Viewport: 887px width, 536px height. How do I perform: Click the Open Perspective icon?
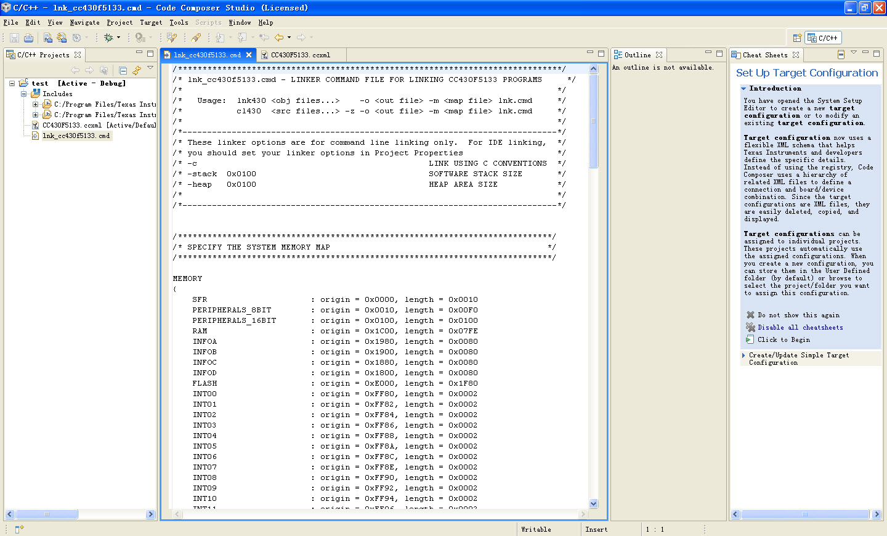pyautogui.click(x=797, y=38)
